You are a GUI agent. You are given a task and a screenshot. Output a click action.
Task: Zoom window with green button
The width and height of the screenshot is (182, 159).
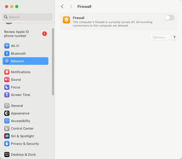tap(17, 7)
